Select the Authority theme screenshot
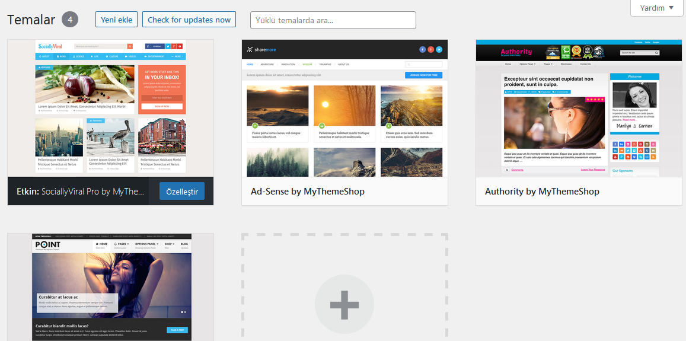The width and height of the screenshot is (686, 341). coord(579,108)
